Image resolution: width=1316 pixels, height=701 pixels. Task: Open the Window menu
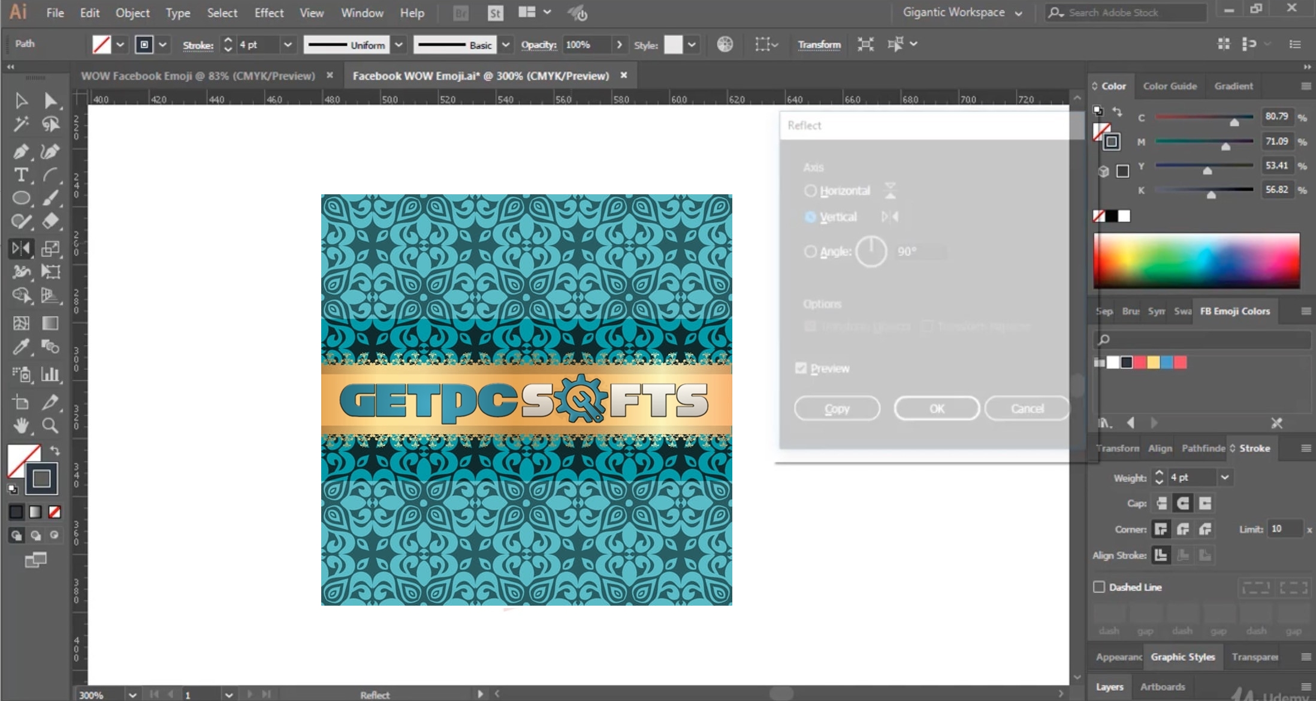coord(362,13)
